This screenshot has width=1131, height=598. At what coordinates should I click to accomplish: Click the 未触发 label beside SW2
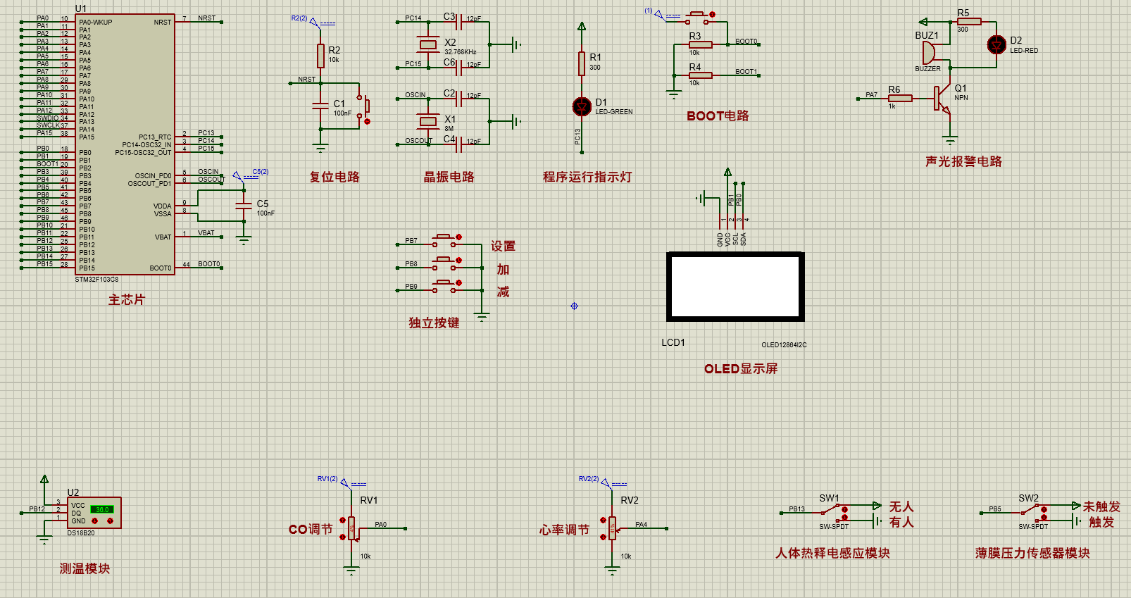pos(1101,506)
